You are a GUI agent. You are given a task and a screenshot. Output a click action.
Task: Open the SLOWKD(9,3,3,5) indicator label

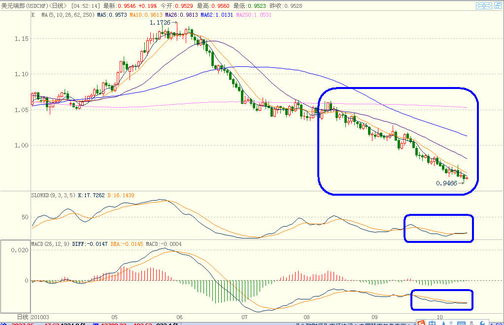click(x=53, y=195)
